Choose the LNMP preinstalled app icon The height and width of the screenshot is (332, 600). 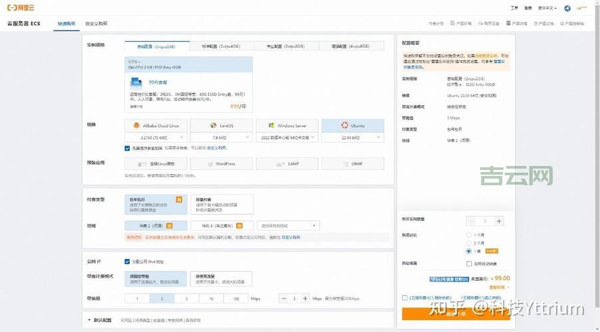coord(346,164)
